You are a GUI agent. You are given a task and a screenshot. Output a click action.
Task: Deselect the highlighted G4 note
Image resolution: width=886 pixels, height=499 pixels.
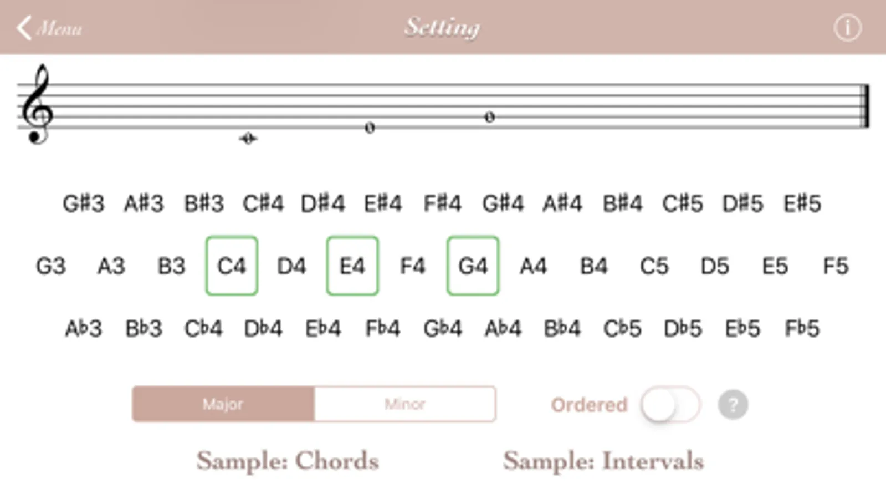(x=473, y=266)
